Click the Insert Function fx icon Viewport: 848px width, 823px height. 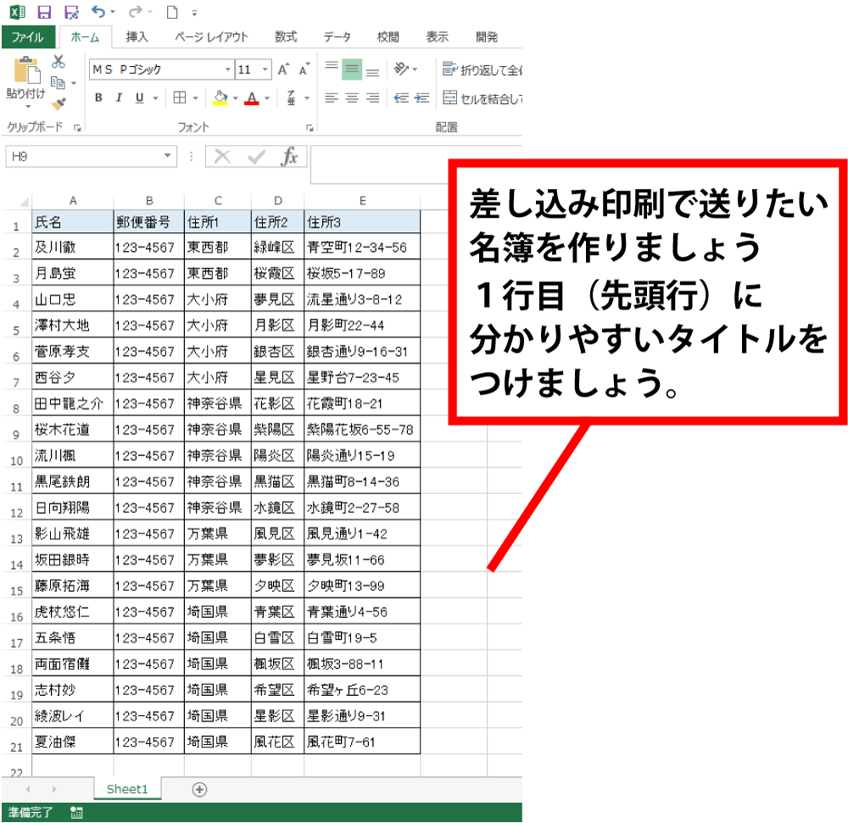coord(290,157)
